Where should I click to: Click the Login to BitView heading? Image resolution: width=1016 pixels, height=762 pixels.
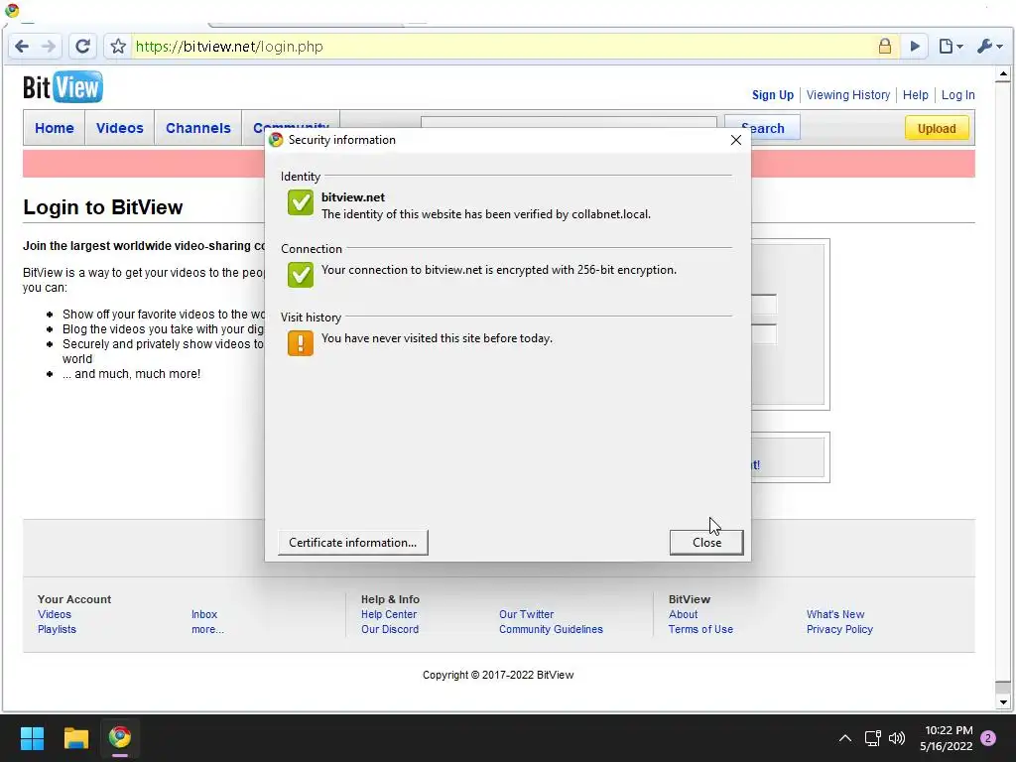(x=103, y=207)
